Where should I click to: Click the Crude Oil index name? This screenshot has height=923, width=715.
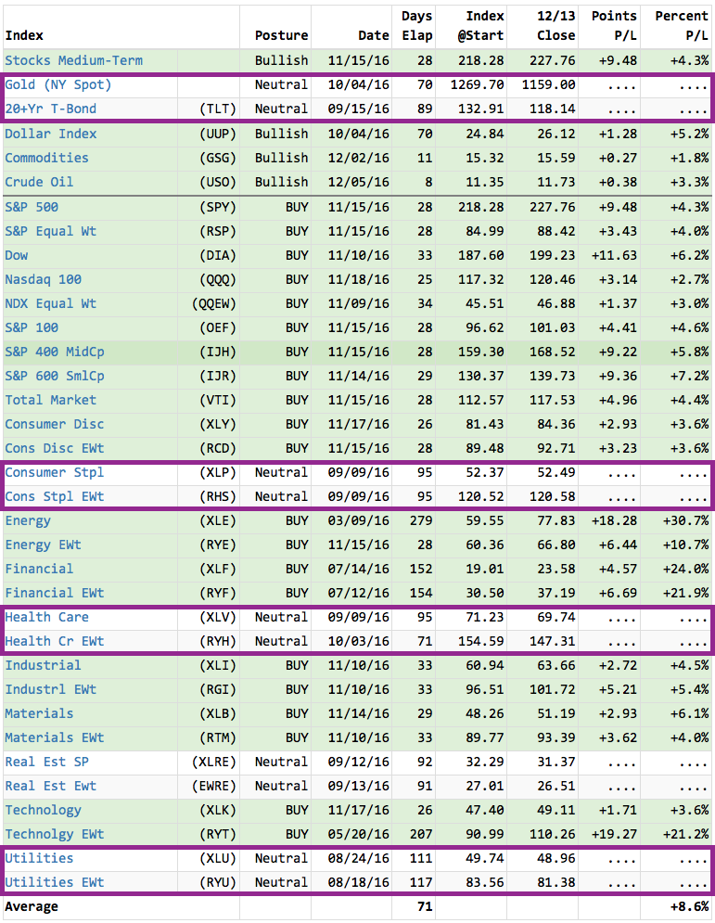(x=39, y=182)
